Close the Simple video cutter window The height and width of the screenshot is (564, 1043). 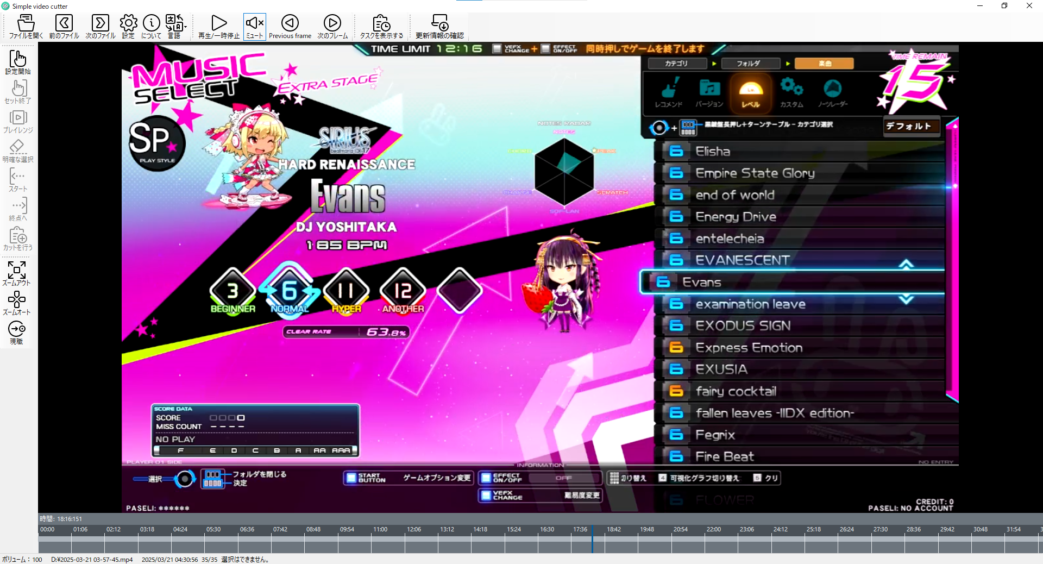1029,6
